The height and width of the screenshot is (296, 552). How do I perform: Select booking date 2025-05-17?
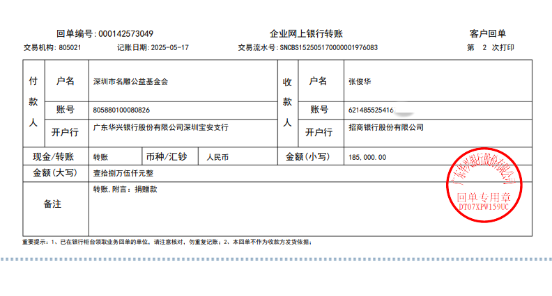click(169, 47)
